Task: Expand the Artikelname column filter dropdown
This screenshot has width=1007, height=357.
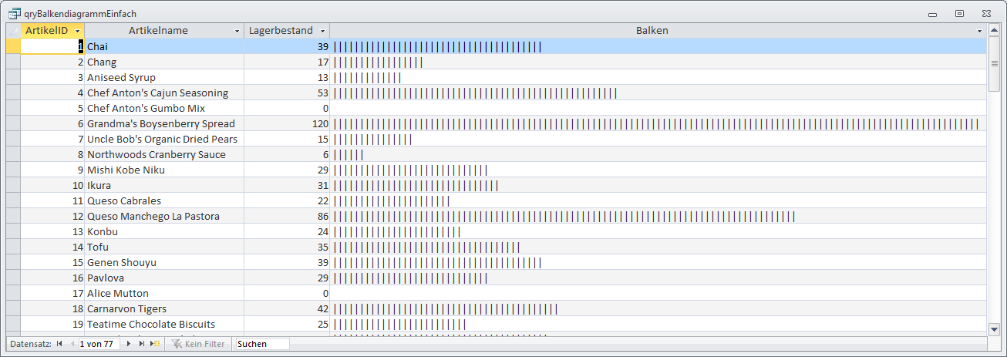Action: (237, 31)
